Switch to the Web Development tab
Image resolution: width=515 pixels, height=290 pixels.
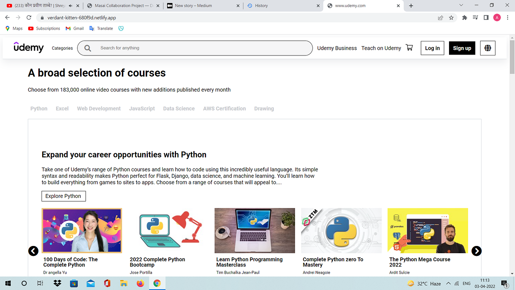pos(99,109)
